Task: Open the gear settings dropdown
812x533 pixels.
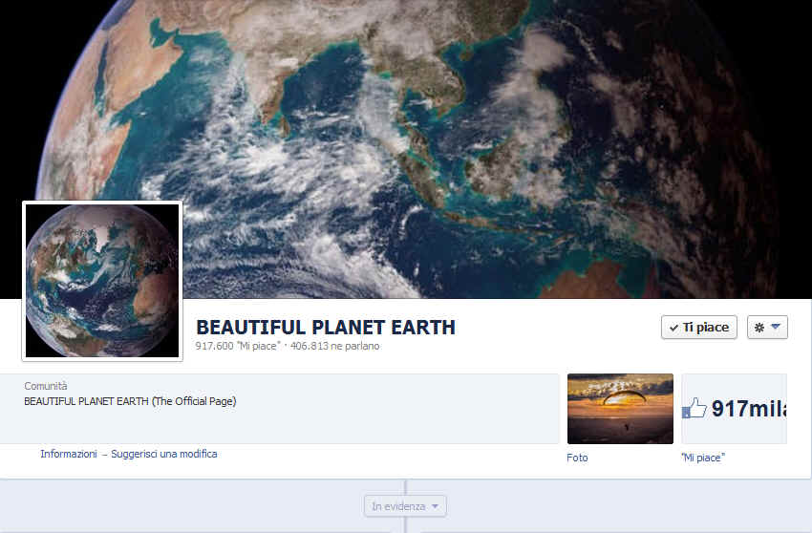Action: 767,328
